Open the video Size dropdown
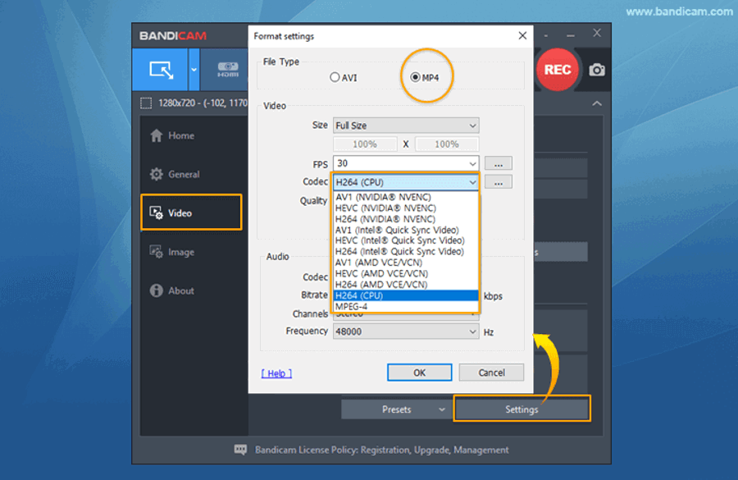Viewport: 738px width, 480px height. click(406, 126)
